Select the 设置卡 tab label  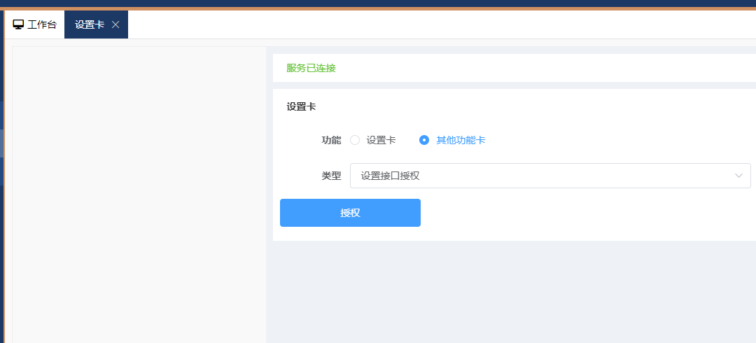(90, 24)
